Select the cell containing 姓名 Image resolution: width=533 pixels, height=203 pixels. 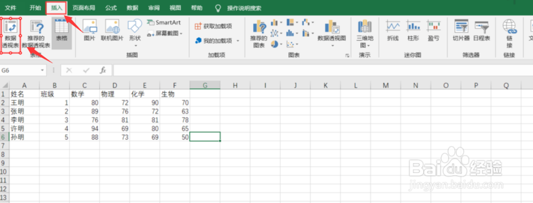click(x=24, y=94)
